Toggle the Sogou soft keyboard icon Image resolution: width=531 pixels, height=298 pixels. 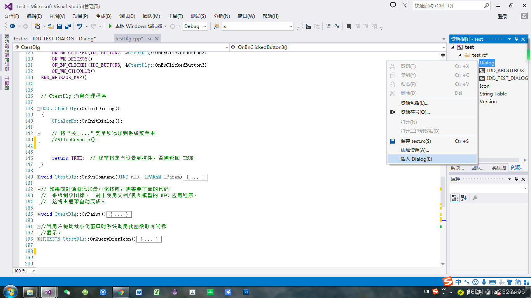(493, 282)
